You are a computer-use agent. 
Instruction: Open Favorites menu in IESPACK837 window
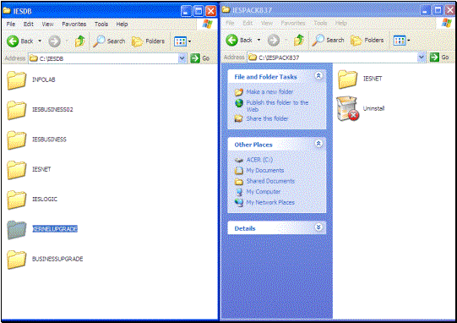click(293, 23)
